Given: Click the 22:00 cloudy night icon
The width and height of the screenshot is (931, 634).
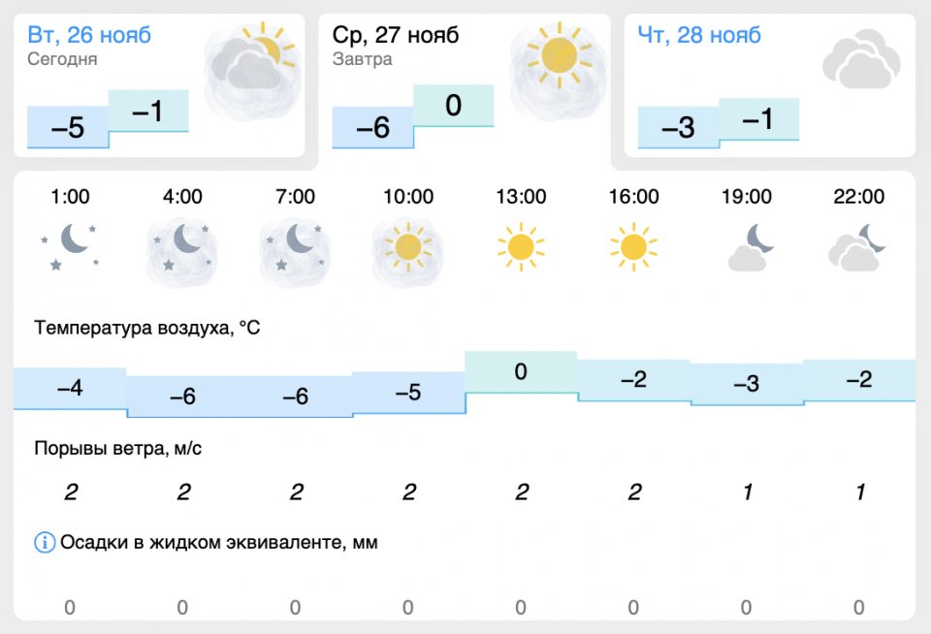Looking at the screenshot, I should click(x=858, y=248).
